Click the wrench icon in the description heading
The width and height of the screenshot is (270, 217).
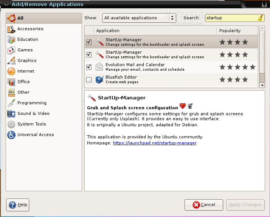click(x=92, y=98)
